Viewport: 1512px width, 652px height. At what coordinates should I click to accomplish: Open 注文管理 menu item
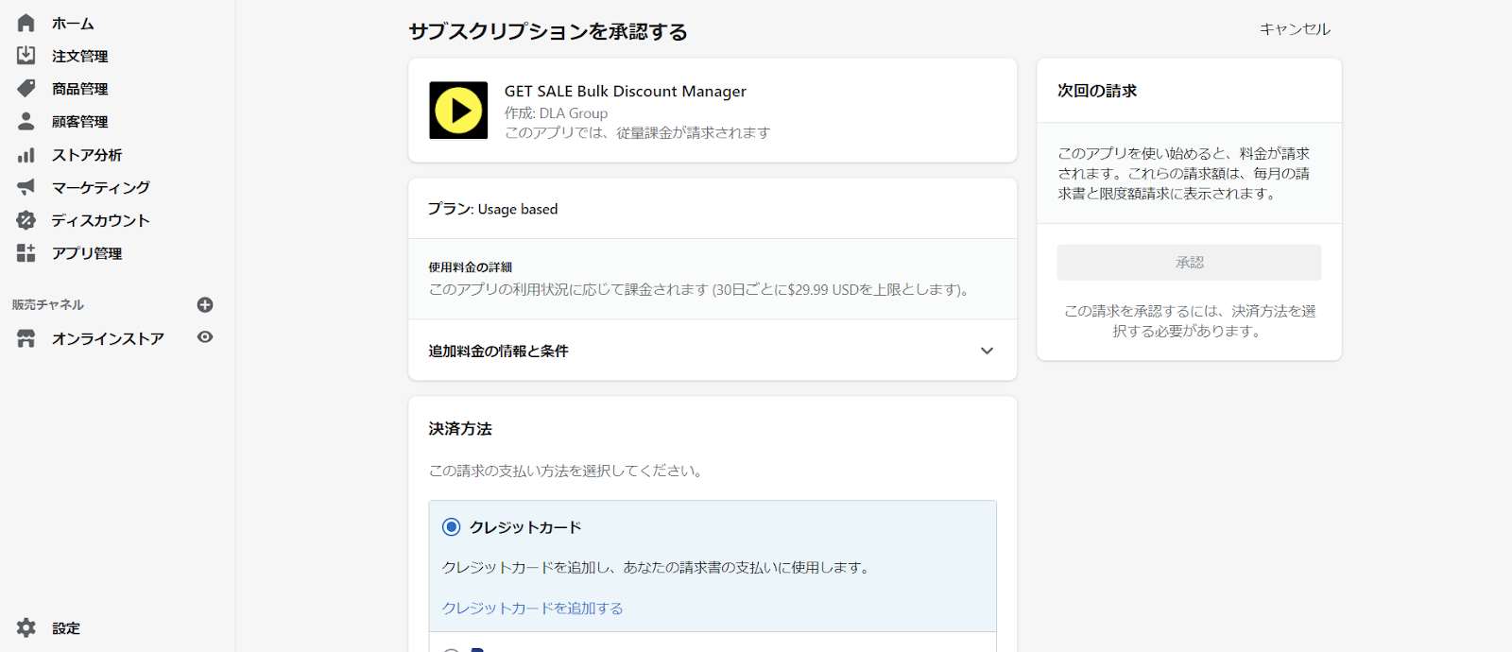[79, 56]
